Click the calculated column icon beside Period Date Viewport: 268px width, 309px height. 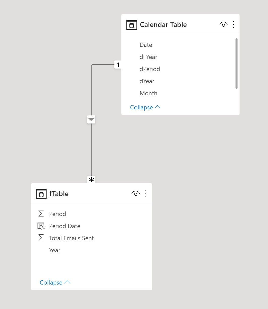pyautogui.click(x=41, y=226)
